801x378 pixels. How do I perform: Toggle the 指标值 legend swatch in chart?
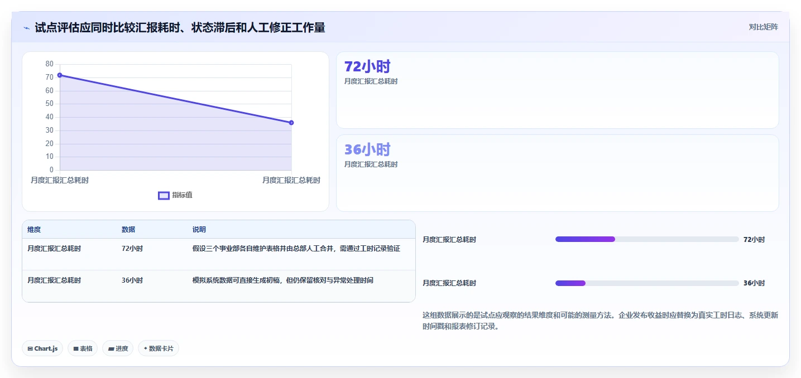tap(164, 195)
